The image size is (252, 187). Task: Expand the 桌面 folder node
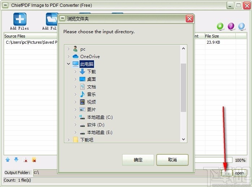coord(75,79)
